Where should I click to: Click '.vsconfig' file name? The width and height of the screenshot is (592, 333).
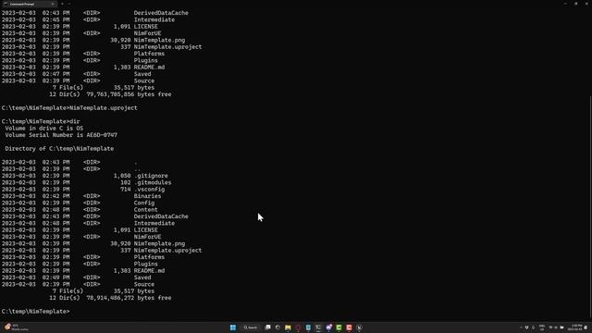tap(149, 189)
